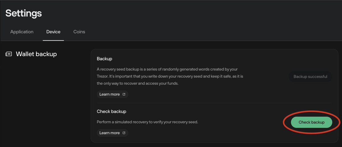Image resolution: width=342 pixels, height=147 pixels.
Task: Click the disabled Backup successful button
Action: (x=310, y=76)
